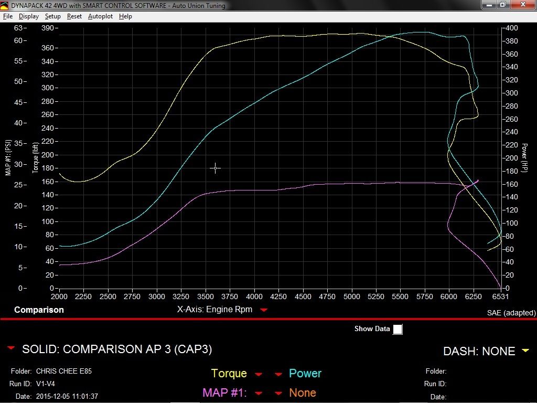Click the Torque (lbft) axis title
This screenshot has height=403, width=537.
point(35,157)
